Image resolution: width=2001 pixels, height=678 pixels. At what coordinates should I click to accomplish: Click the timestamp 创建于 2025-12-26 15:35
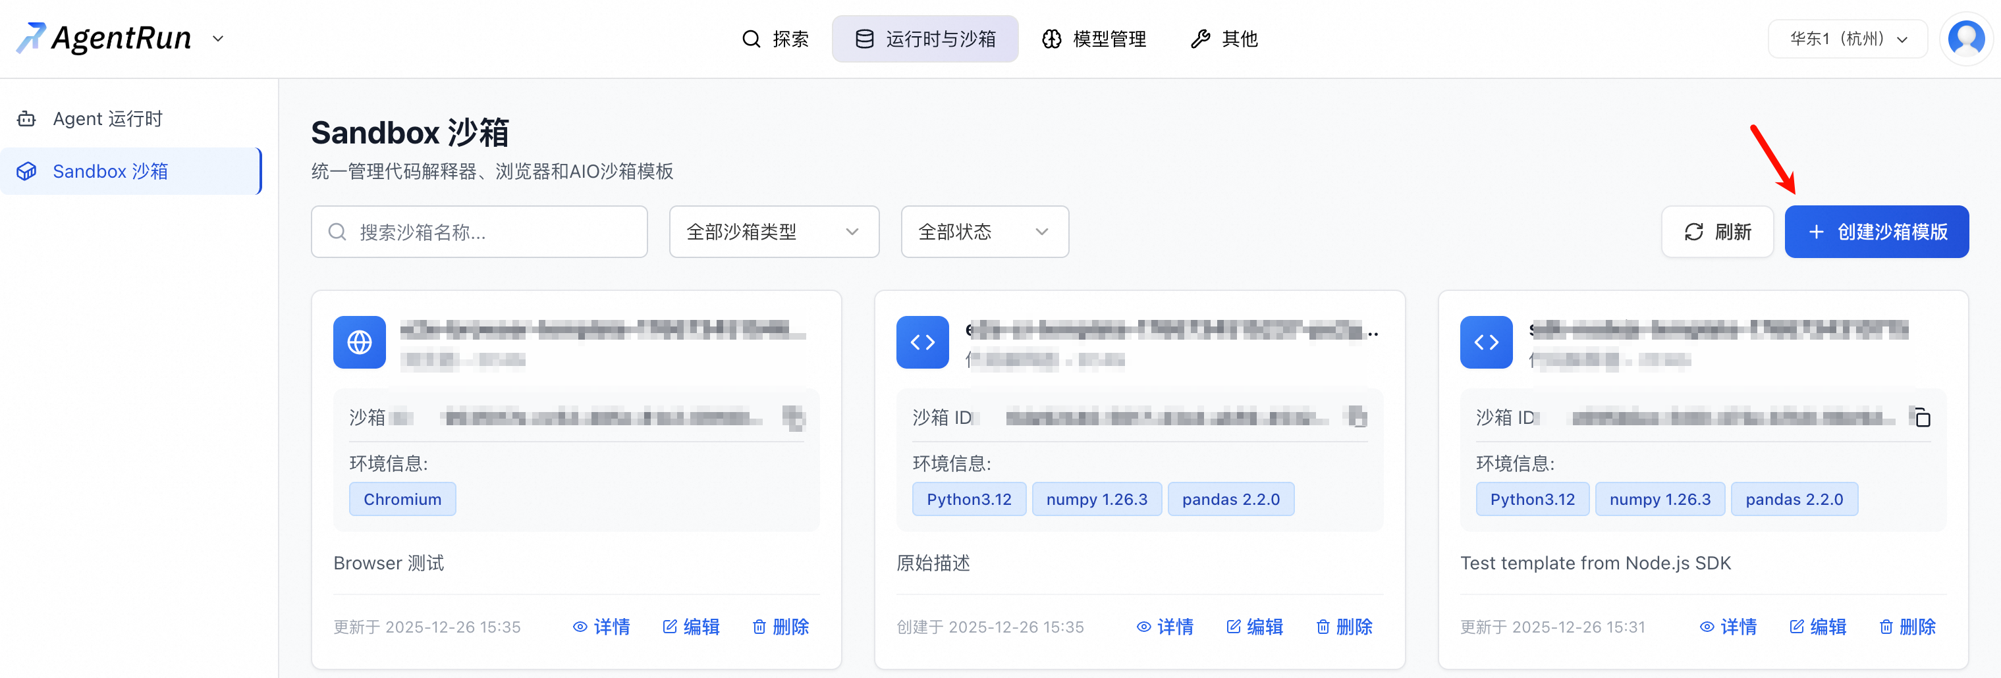(x=991, y=627)
